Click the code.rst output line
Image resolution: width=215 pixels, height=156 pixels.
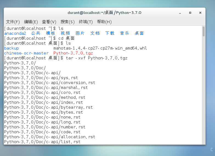point(42,132)
